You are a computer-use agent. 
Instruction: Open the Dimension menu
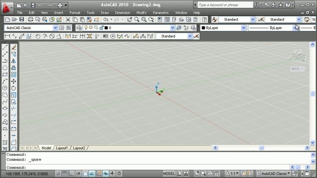pos(122,12)
